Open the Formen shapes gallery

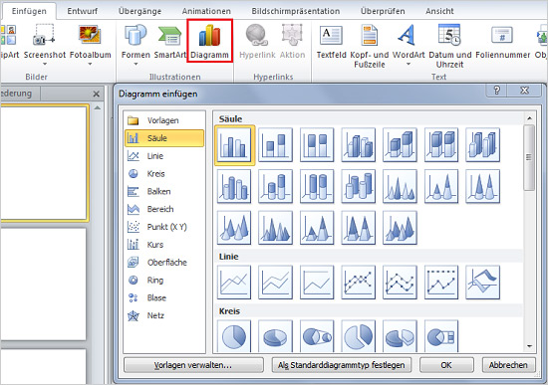pyautogui.click(x=136, y=45)
